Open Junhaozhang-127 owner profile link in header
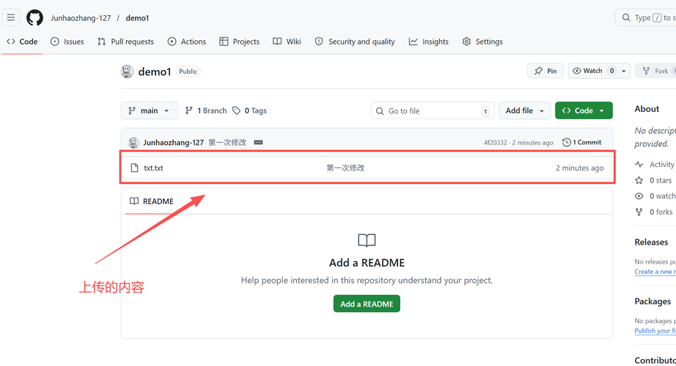This screenshot has width=676, height=366. pyautogui.click(x=80, y=18)
